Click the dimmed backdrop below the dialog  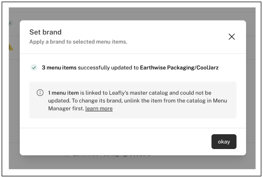132,162
